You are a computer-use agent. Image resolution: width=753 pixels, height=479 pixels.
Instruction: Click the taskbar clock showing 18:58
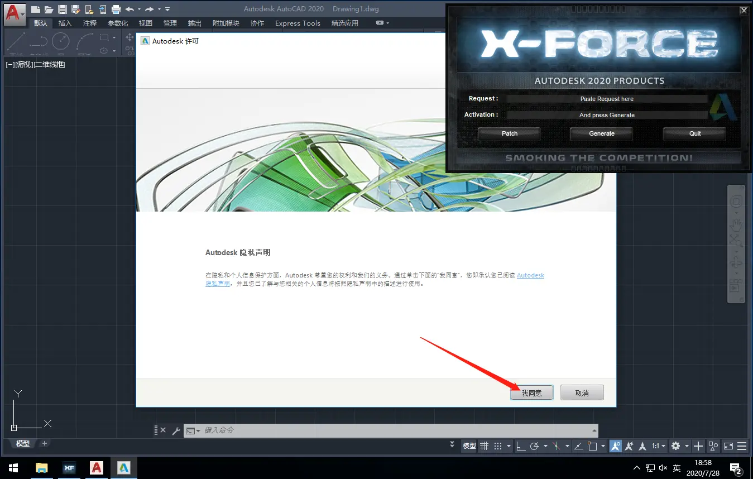pos(703,468)
